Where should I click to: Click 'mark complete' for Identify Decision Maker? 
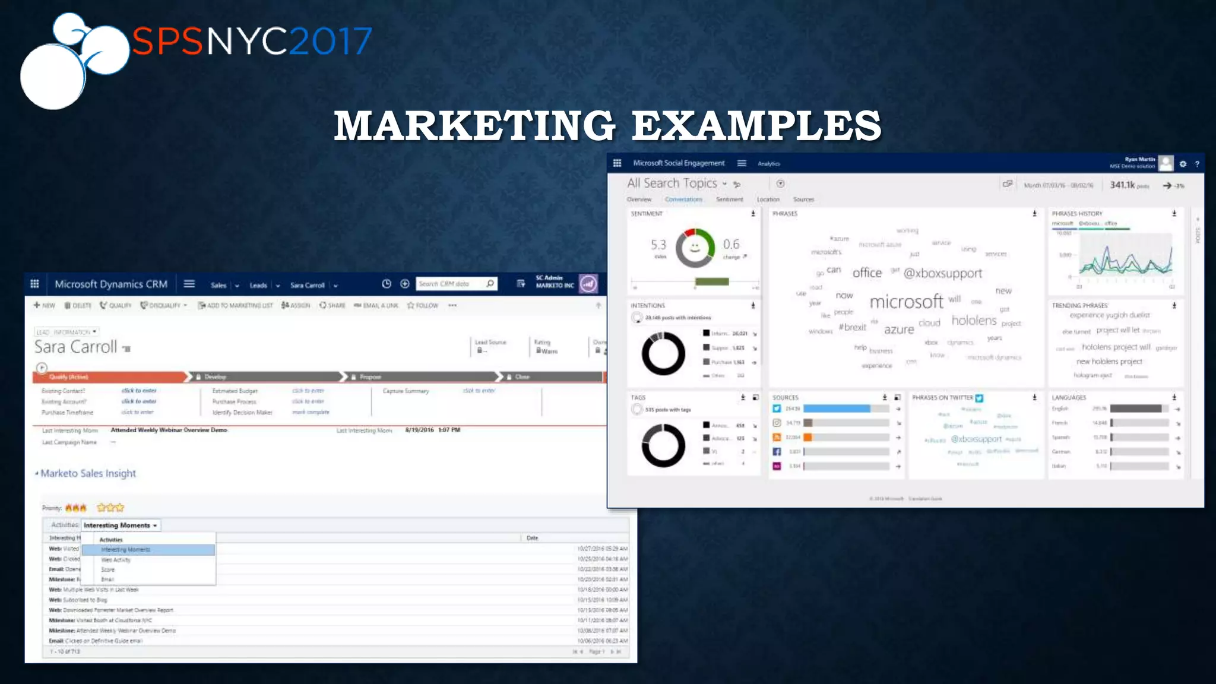click(311, 412)
